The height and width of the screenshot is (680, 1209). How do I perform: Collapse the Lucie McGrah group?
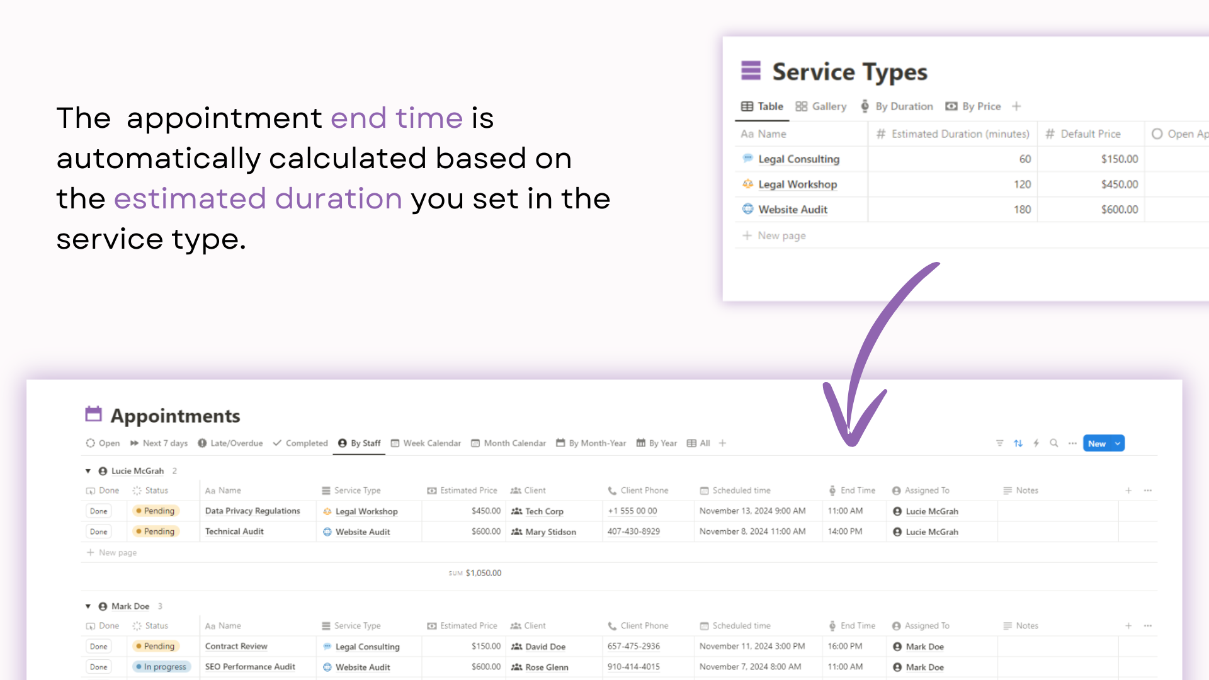(x=88, y=471)
